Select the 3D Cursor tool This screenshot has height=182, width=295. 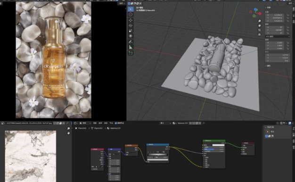click(131, 15)
